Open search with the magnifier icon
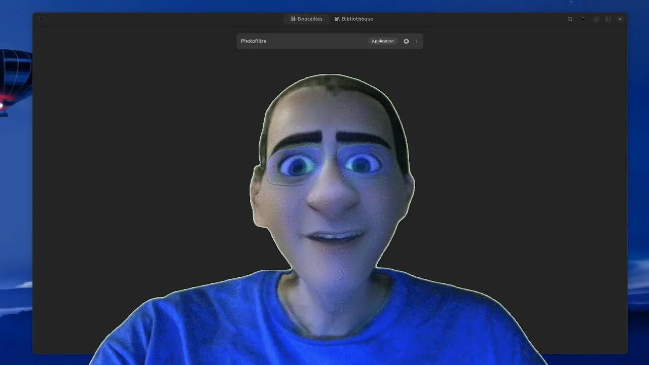The image size is (649, 365). [x=570, y=19]
